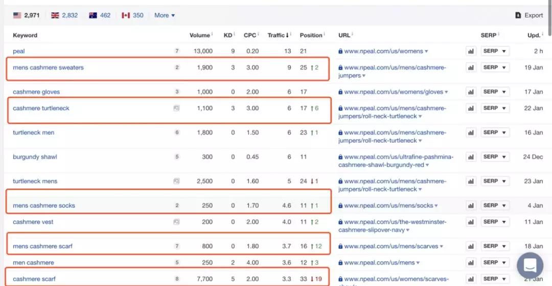This screenshot has width=552, height=286.
Task: Open keyword link cashmere turtleneck
Action: [x=41, y=108]
